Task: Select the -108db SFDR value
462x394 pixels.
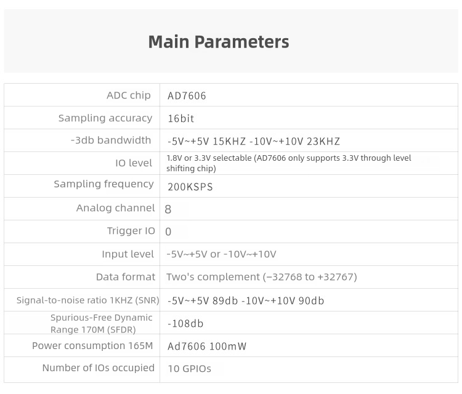Action: tap(185, 324)
